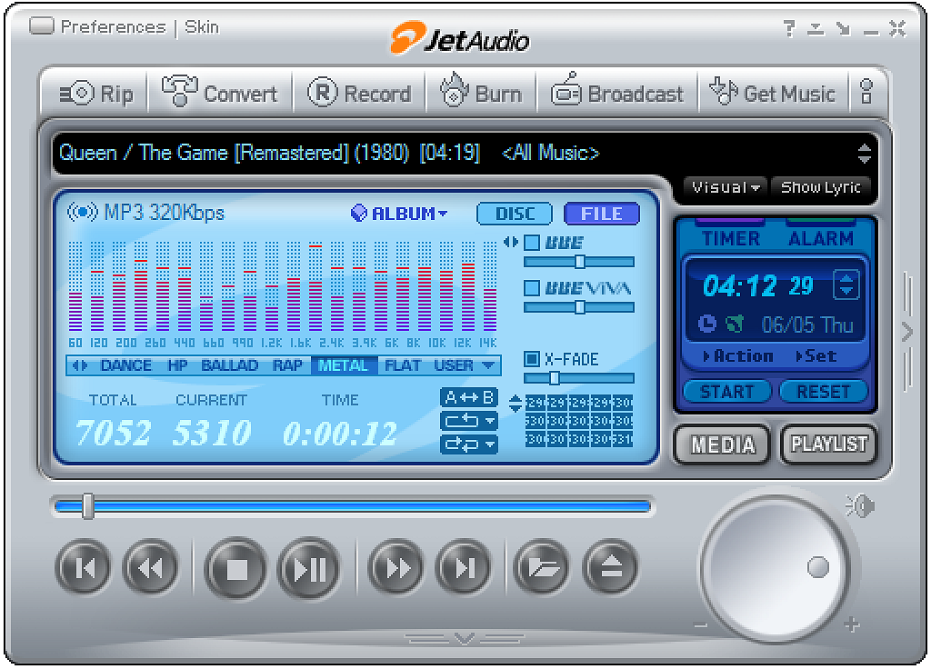The width and height of the screenshot is (931, 669).
Task: Open the Visual dropdown menu
Action: 725,187
